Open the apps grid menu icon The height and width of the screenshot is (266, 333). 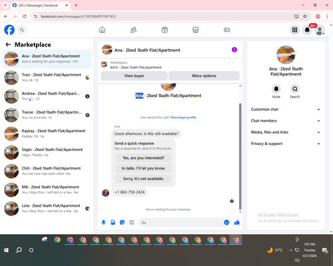click(294, 30)
